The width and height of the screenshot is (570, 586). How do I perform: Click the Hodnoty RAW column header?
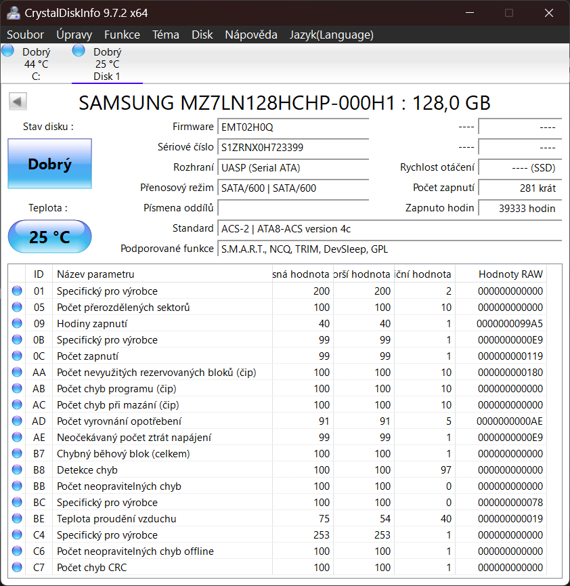click(510, 274)
